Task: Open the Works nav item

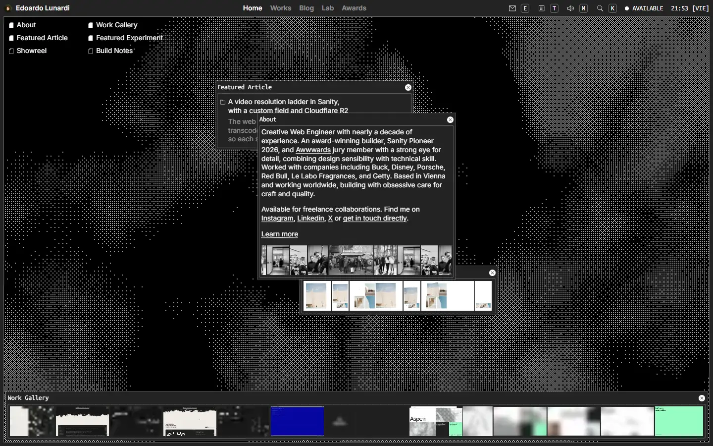Action: 281,8
